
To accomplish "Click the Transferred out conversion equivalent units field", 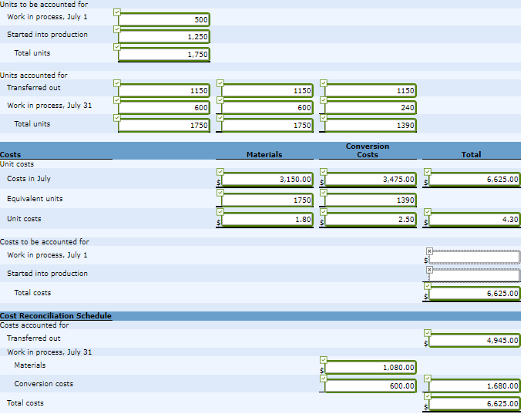I will (371, 91).
